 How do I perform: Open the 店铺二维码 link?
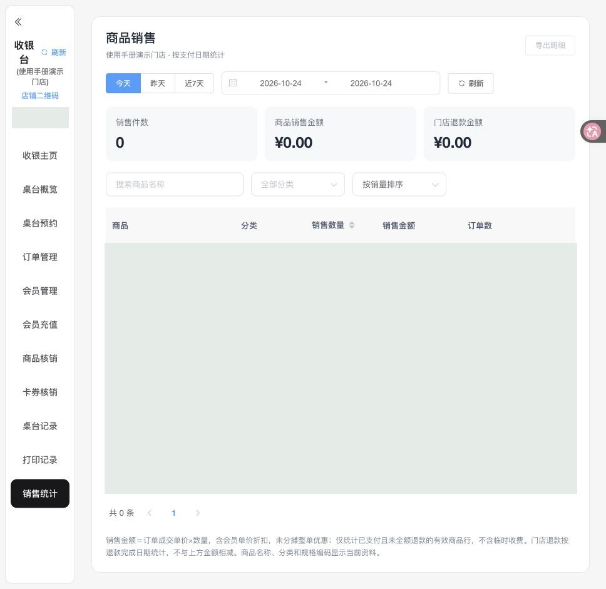(x=40, y=96)
